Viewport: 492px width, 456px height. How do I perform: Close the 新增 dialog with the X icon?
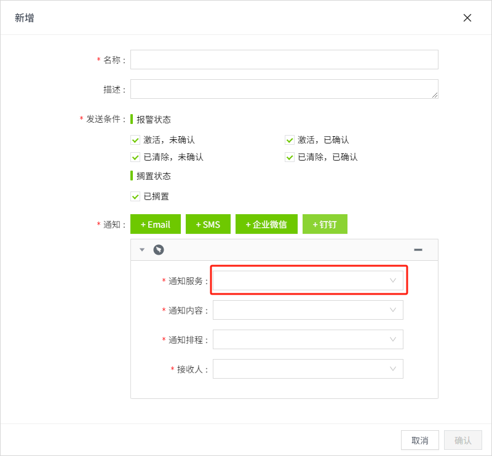point(467,18)
